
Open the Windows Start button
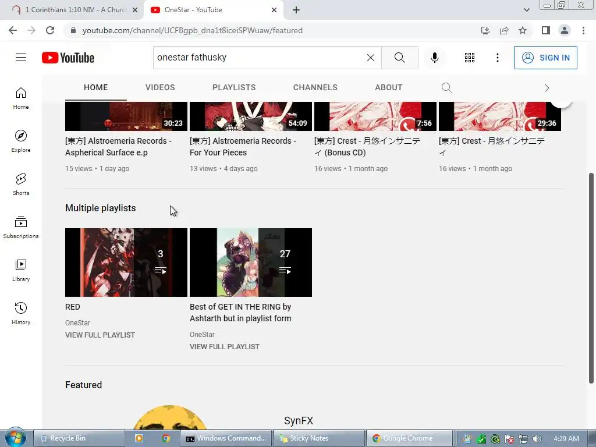click(x=15, y=438)
